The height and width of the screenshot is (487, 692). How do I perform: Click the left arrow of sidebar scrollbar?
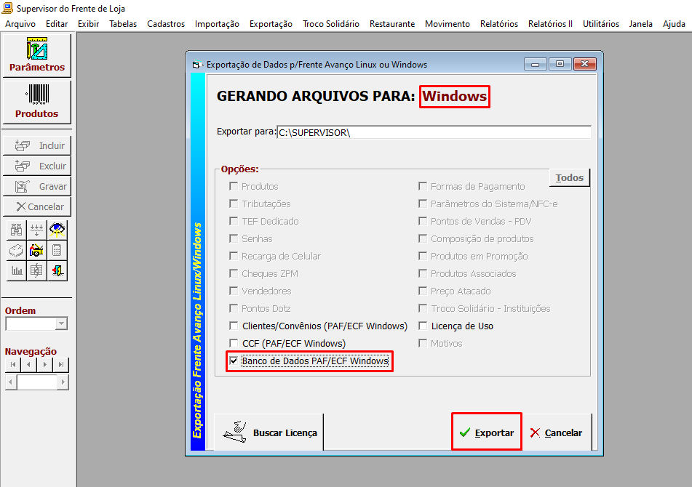[11, 382]
